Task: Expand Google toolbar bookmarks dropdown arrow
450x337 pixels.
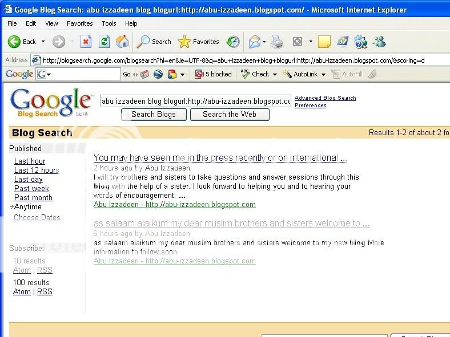Action: (182, 75)
